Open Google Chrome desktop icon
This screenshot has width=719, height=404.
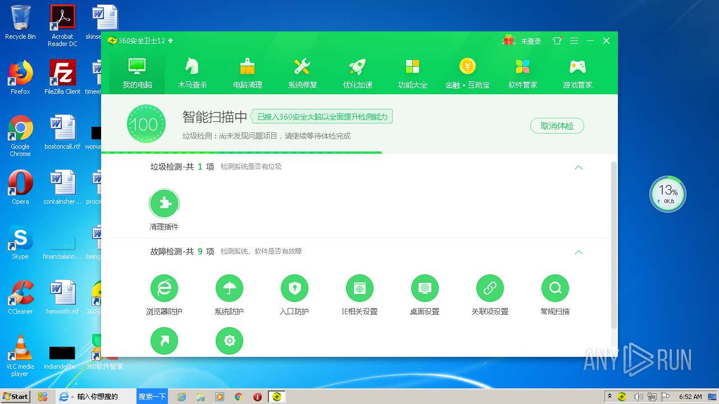coord(20,136)
